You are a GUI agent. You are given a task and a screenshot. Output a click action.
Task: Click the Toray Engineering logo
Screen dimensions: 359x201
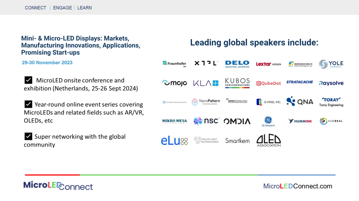point(331,102)
